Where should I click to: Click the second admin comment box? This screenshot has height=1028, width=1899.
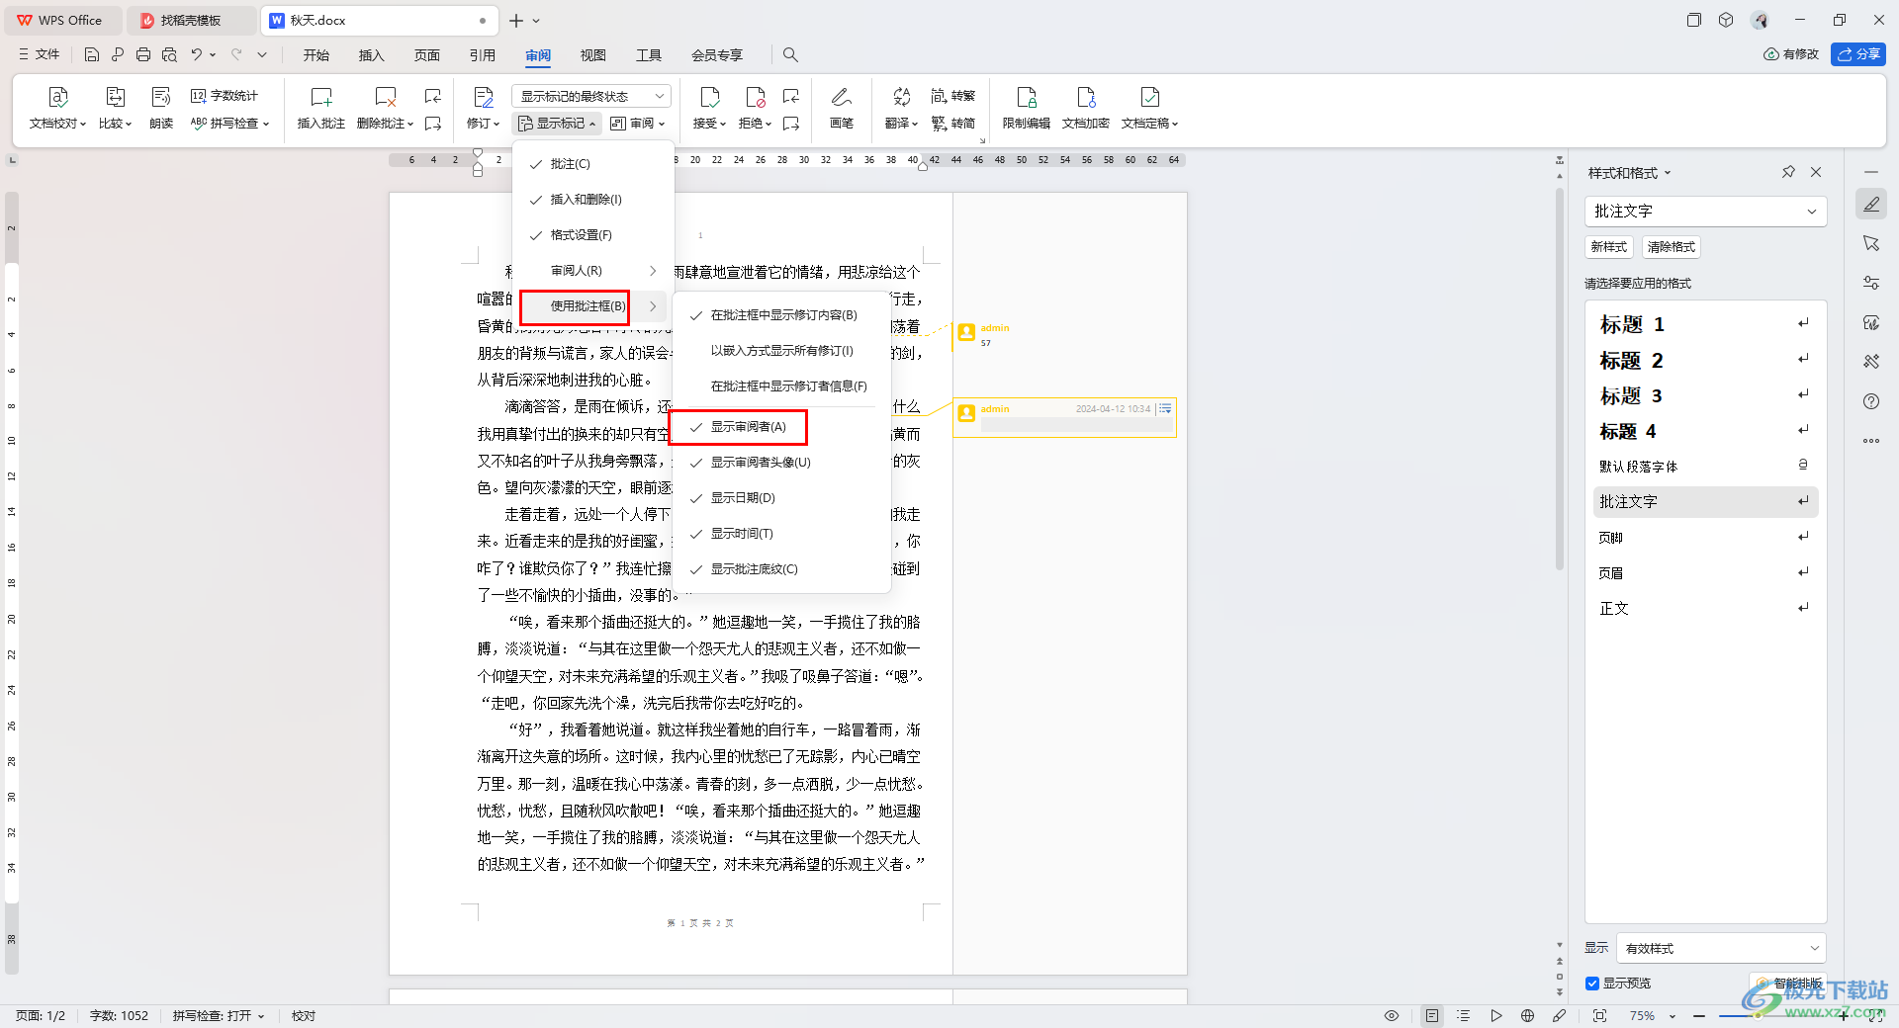click(1065, 418)
